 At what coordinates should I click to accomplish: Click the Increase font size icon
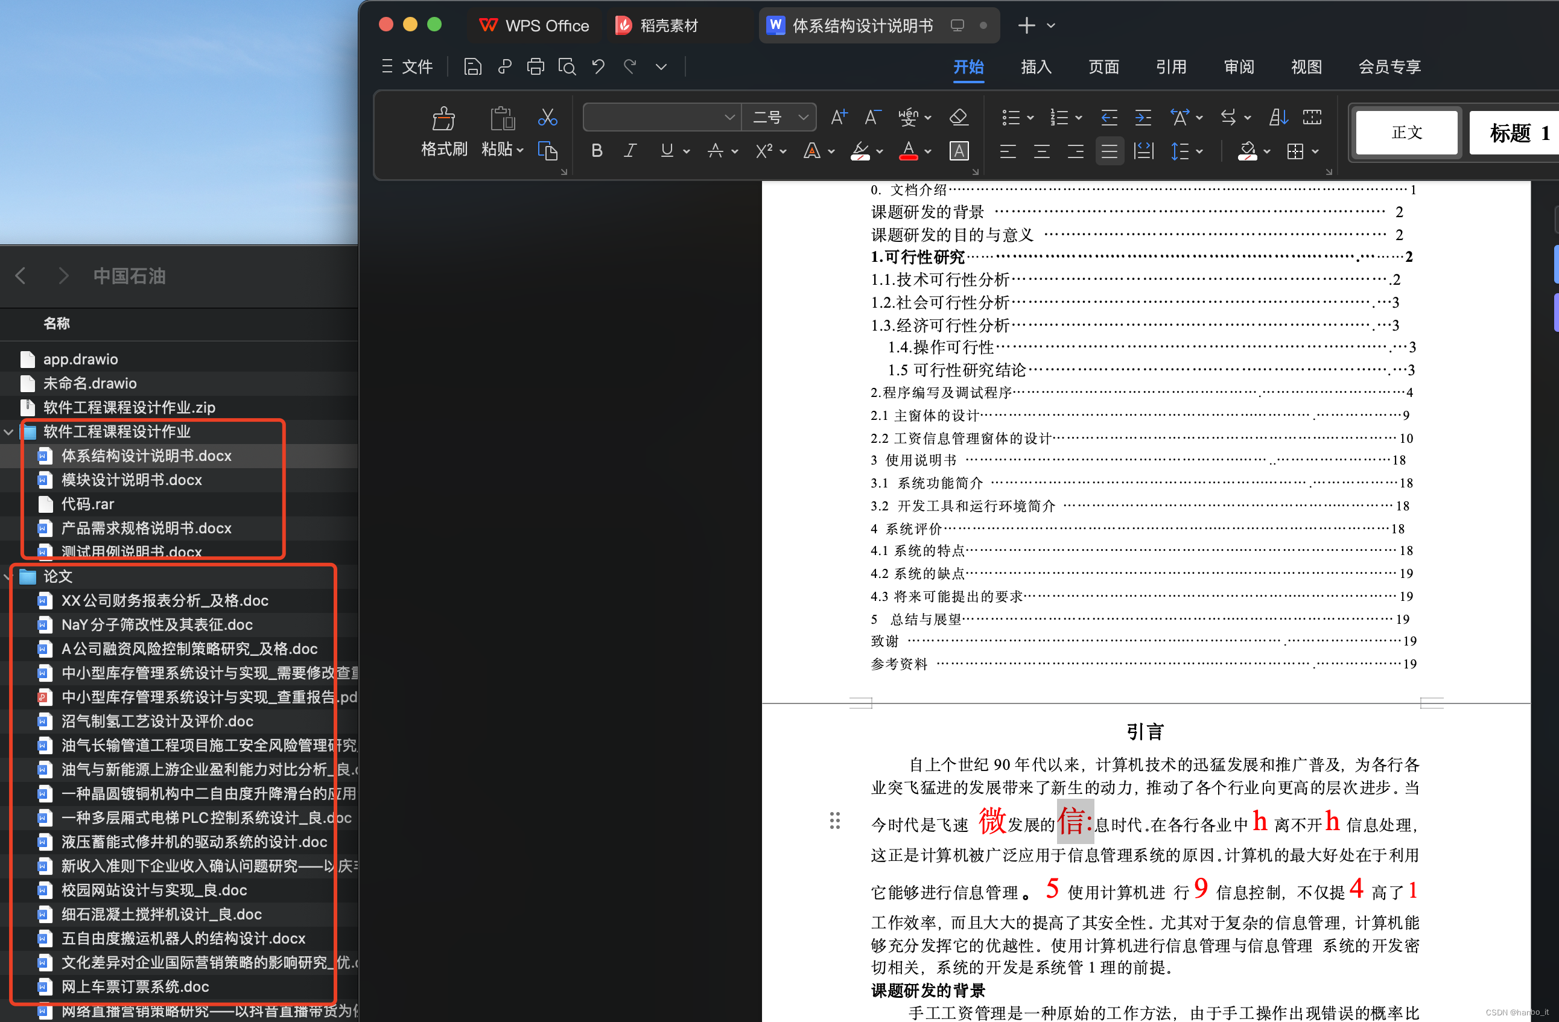839,117
